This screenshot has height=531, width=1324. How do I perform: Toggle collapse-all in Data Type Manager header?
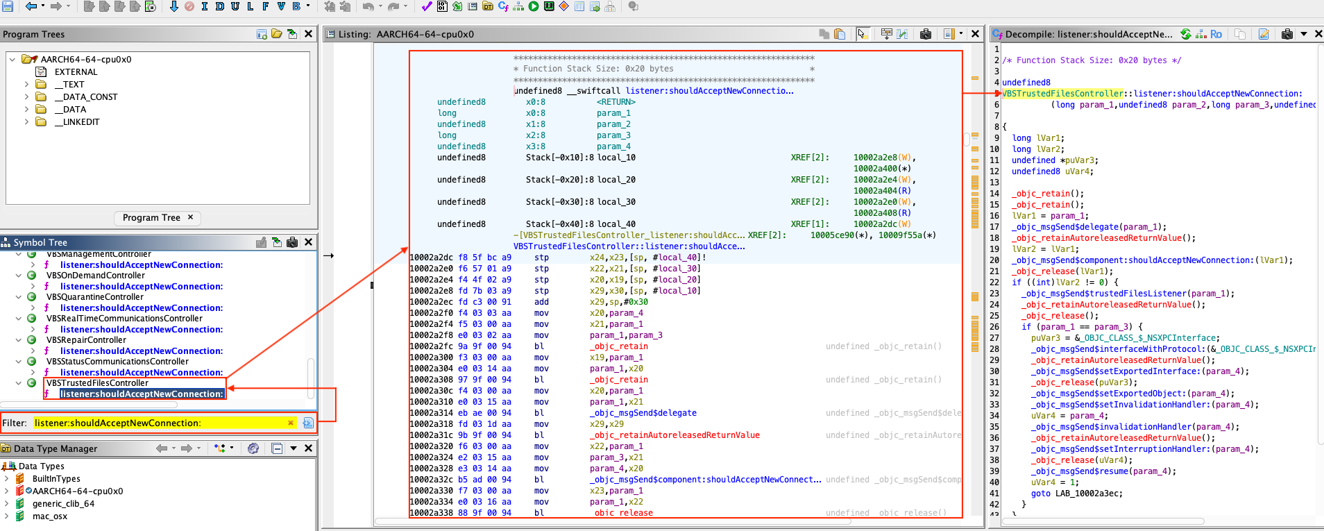277,448
